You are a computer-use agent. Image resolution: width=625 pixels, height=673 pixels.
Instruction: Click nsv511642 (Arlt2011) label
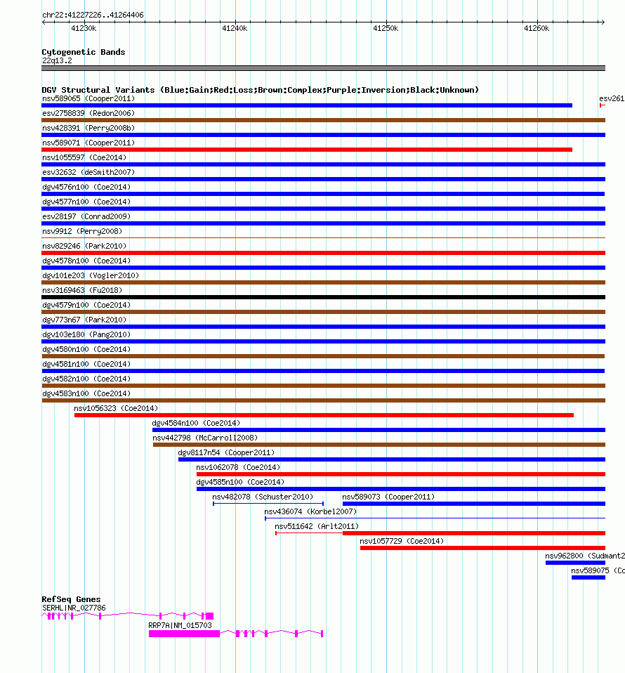pyautogui.click(x=317, y=527)
